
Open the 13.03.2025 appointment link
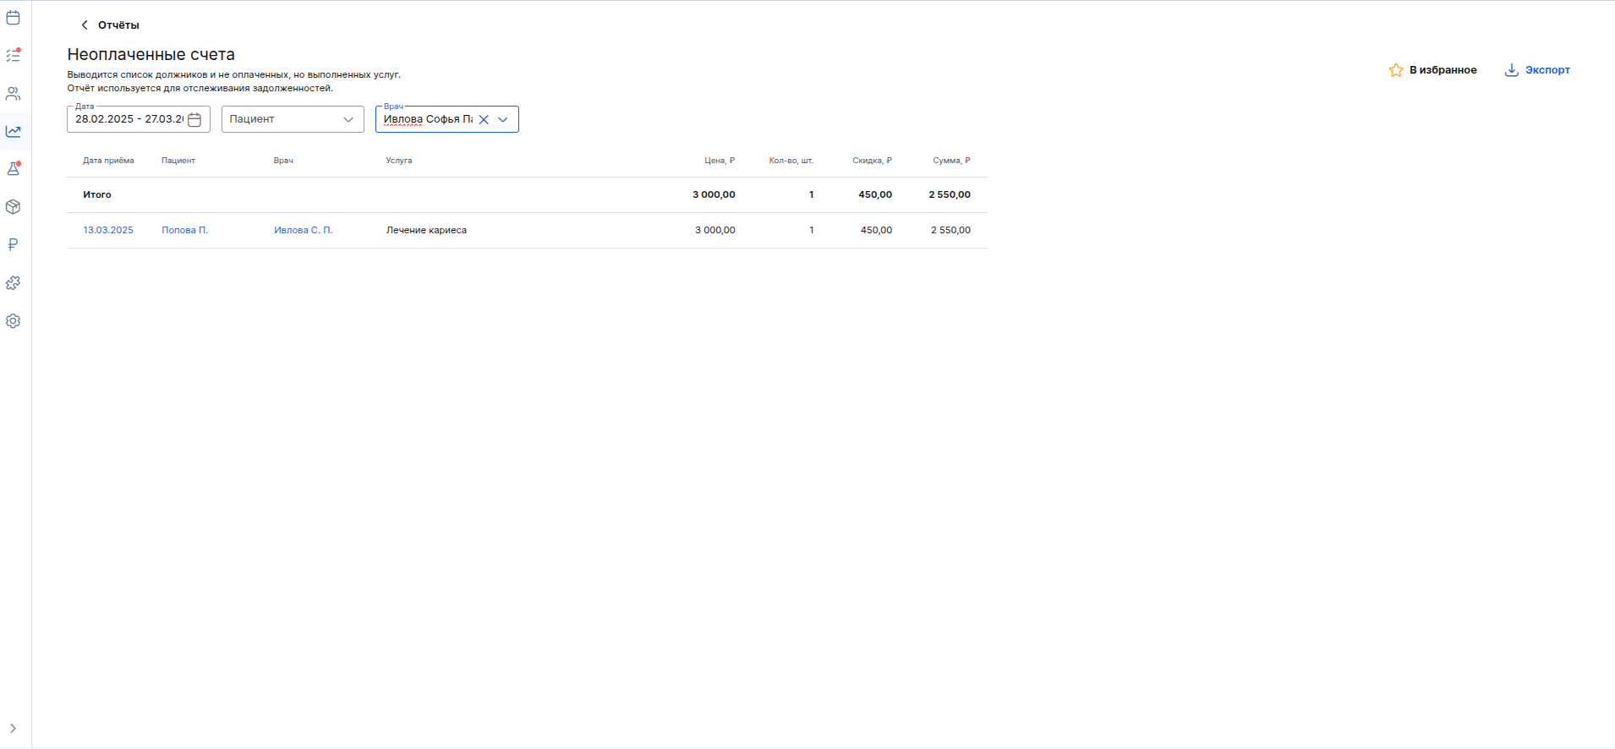pos(108,230)
